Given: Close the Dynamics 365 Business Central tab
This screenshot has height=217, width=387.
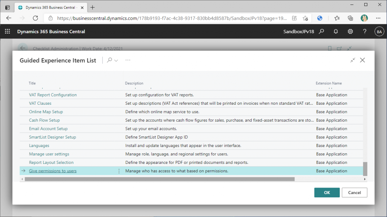Looking at the screenshot, I should pos(82,8).
